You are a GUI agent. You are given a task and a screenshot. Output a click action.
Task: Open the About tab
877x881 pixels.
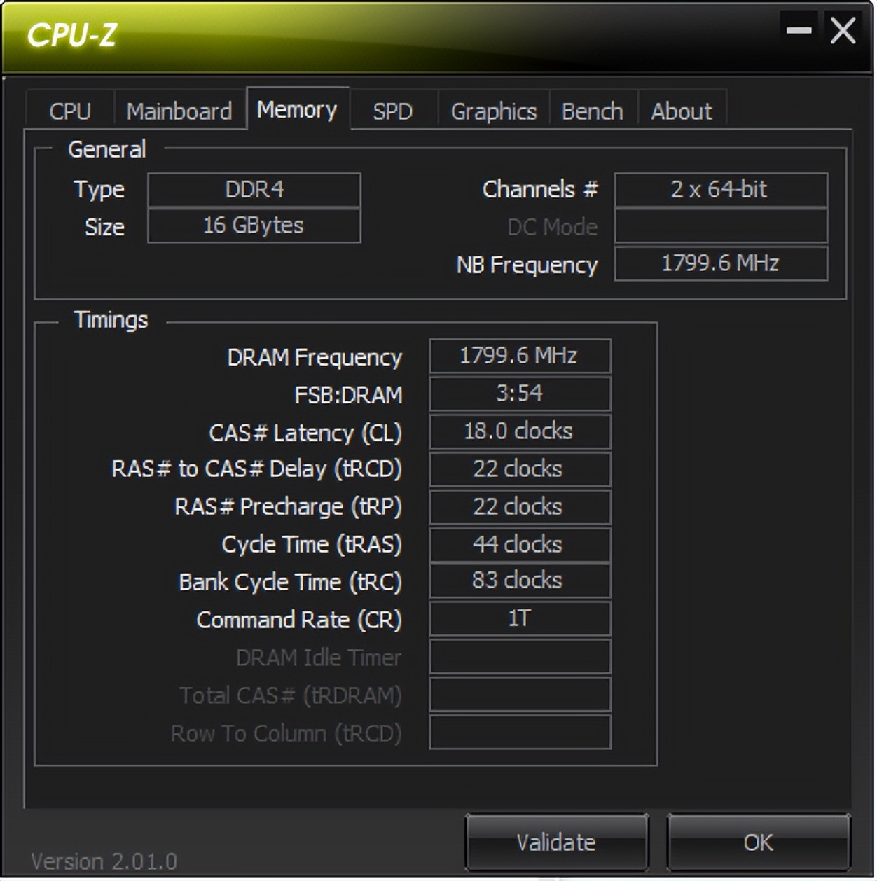(682, 111)
